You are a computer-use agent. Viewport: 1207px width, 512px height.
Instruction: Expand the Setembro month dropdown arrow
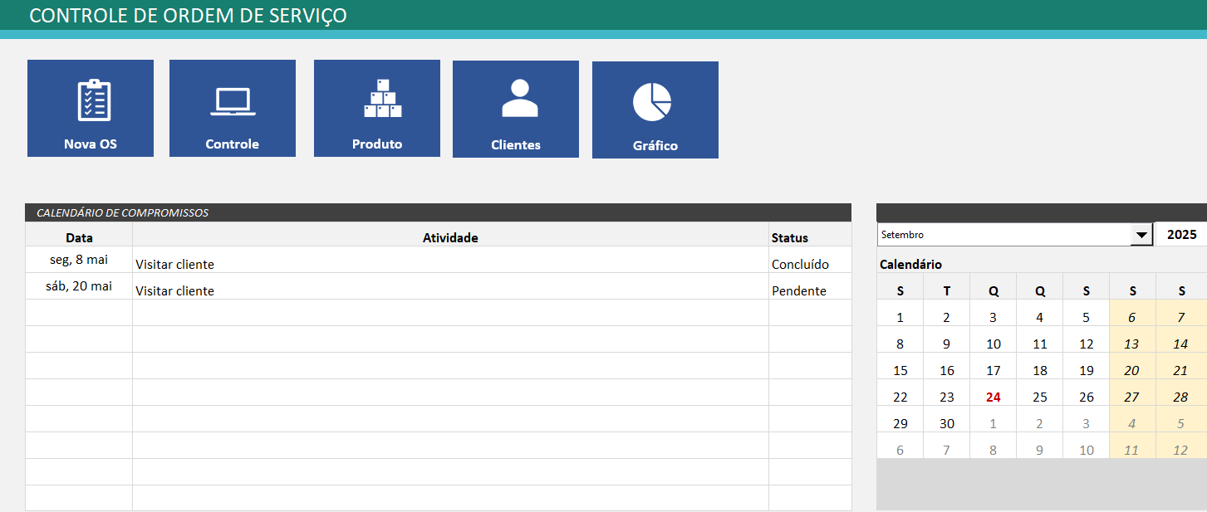(x=1141, y=236)
